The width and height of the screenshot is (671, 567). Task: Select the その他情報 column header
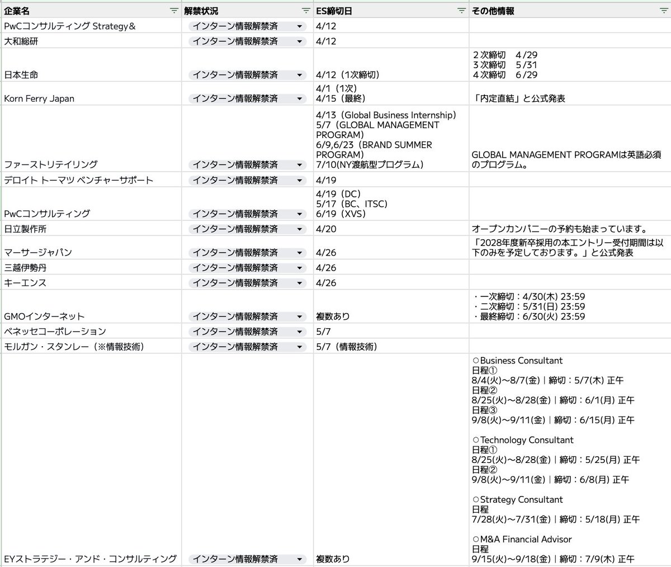tap(570, 11)
